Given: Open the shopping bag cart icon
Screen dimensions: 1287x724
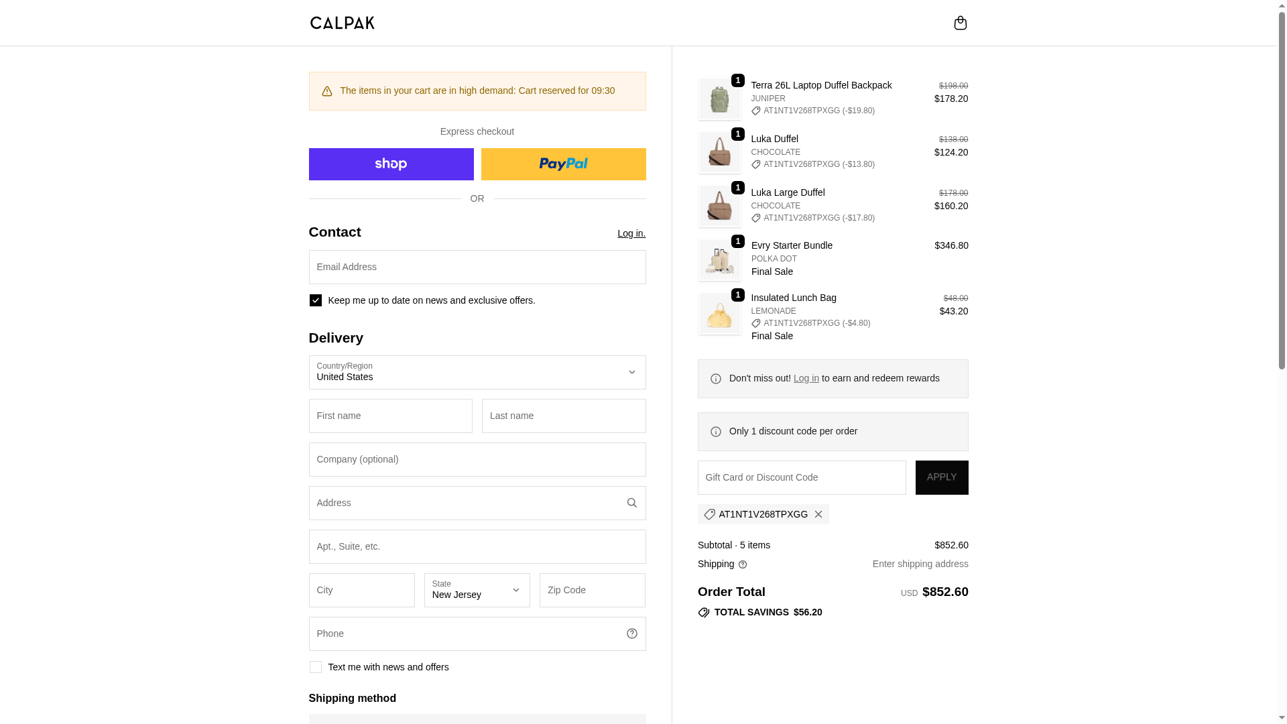Looking at the screenshot, I should point(960,23).
